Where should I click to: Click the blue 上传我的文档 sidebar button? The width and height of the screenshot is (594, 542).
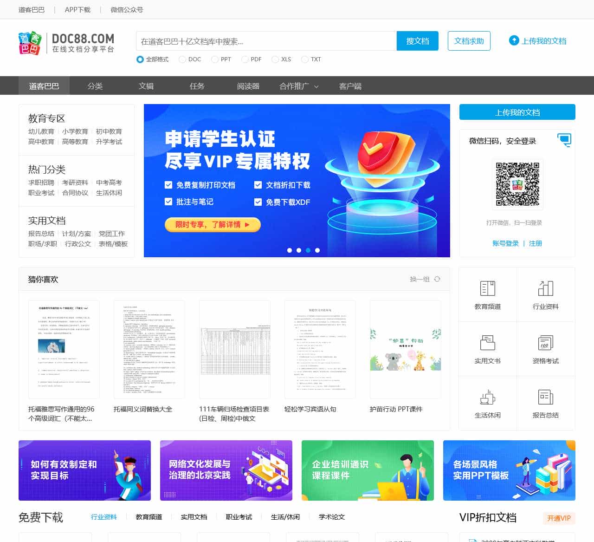517,112
